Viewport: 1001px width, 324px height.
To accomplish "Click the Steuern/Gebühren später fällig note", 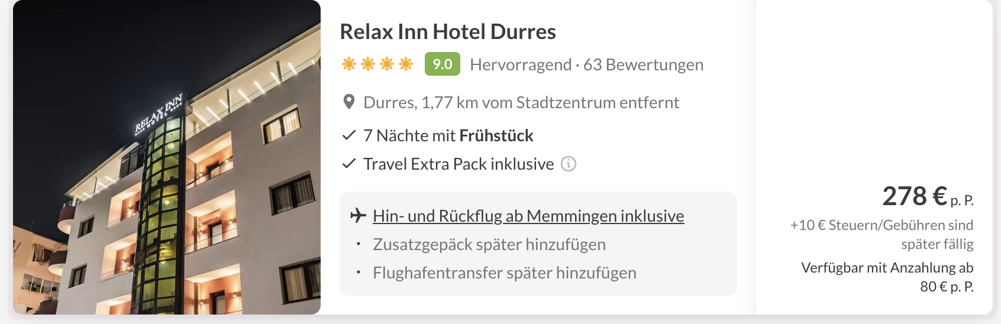I will 882,235.
